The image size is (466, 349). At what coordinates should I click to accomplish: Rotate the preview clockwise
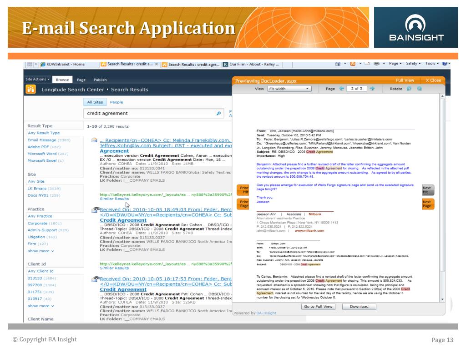pos(419,89)
